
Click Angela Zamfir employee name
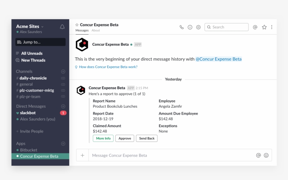[170, 106]
